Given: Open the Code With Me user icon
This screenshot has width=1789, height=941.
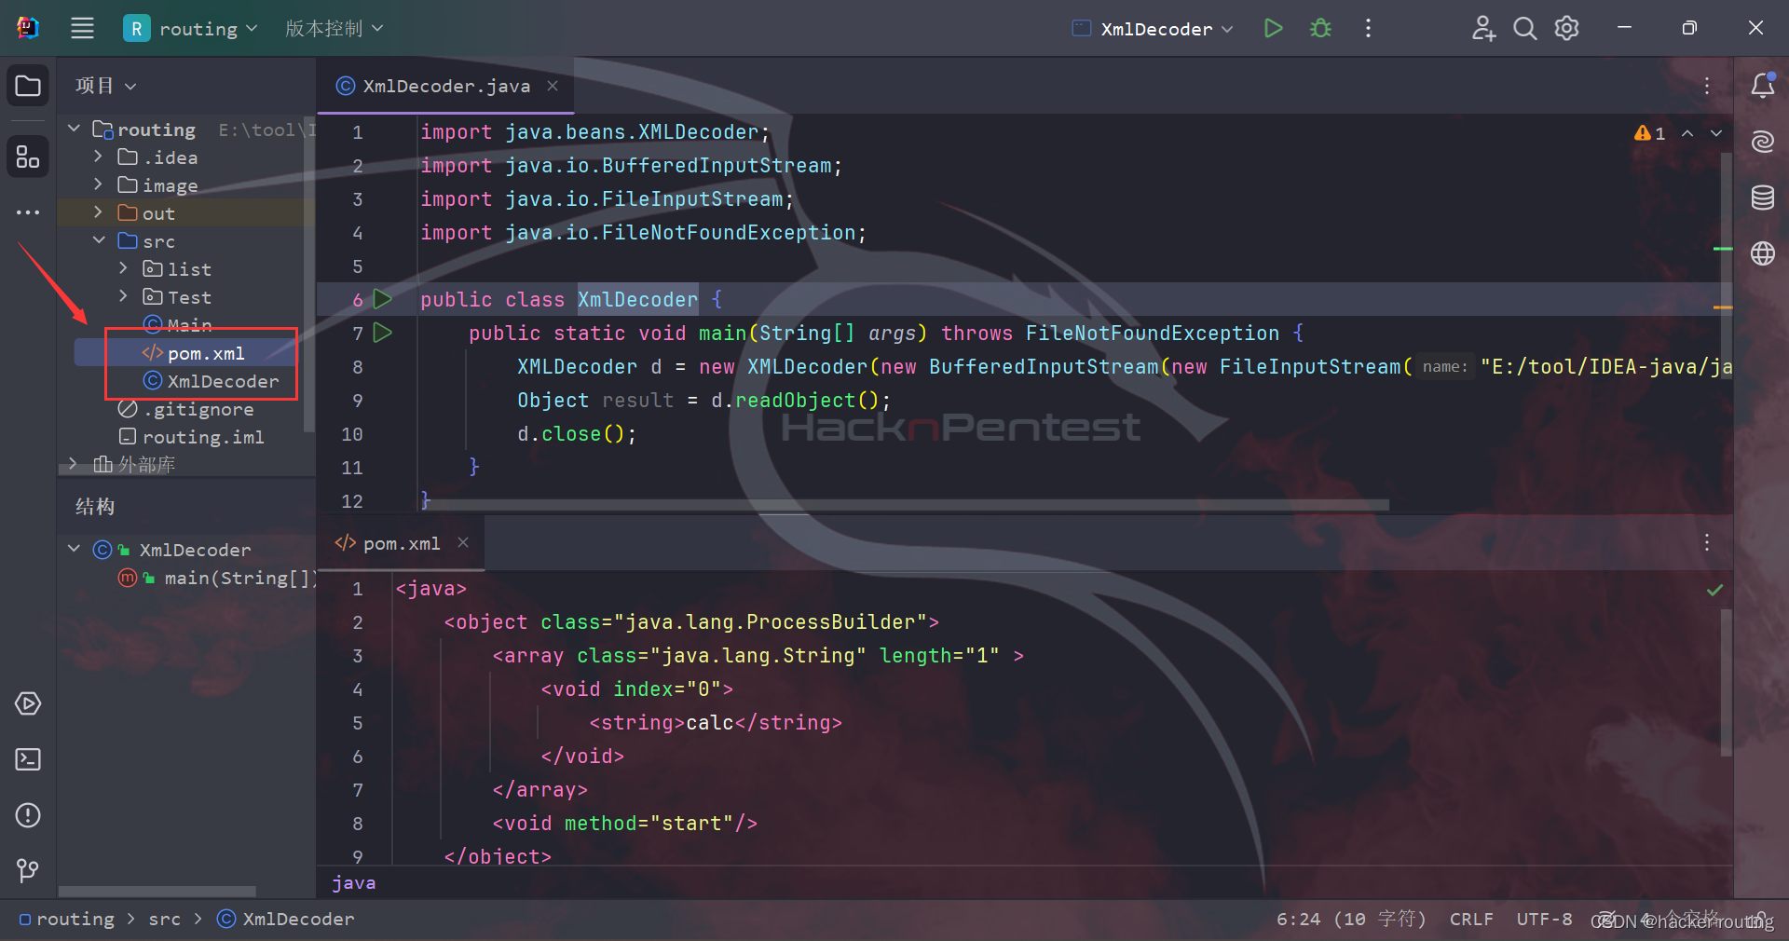Looking at the screenshot, I should point(1483,28).
